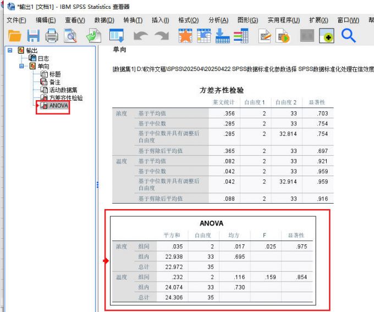The width and height of the screenshot is (374, 312).
Task: Collapse the 单向 tree node
Action: click(x=21, y=66)
